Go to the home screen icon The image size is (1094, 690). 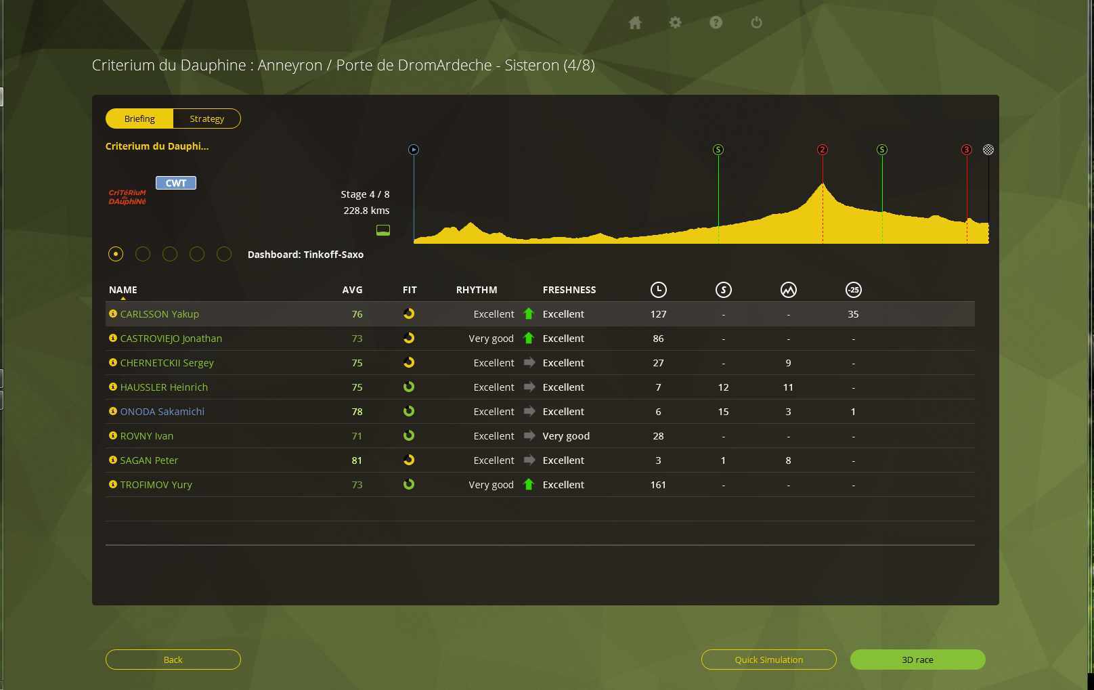pyautogui.click(x=635, y=23)
